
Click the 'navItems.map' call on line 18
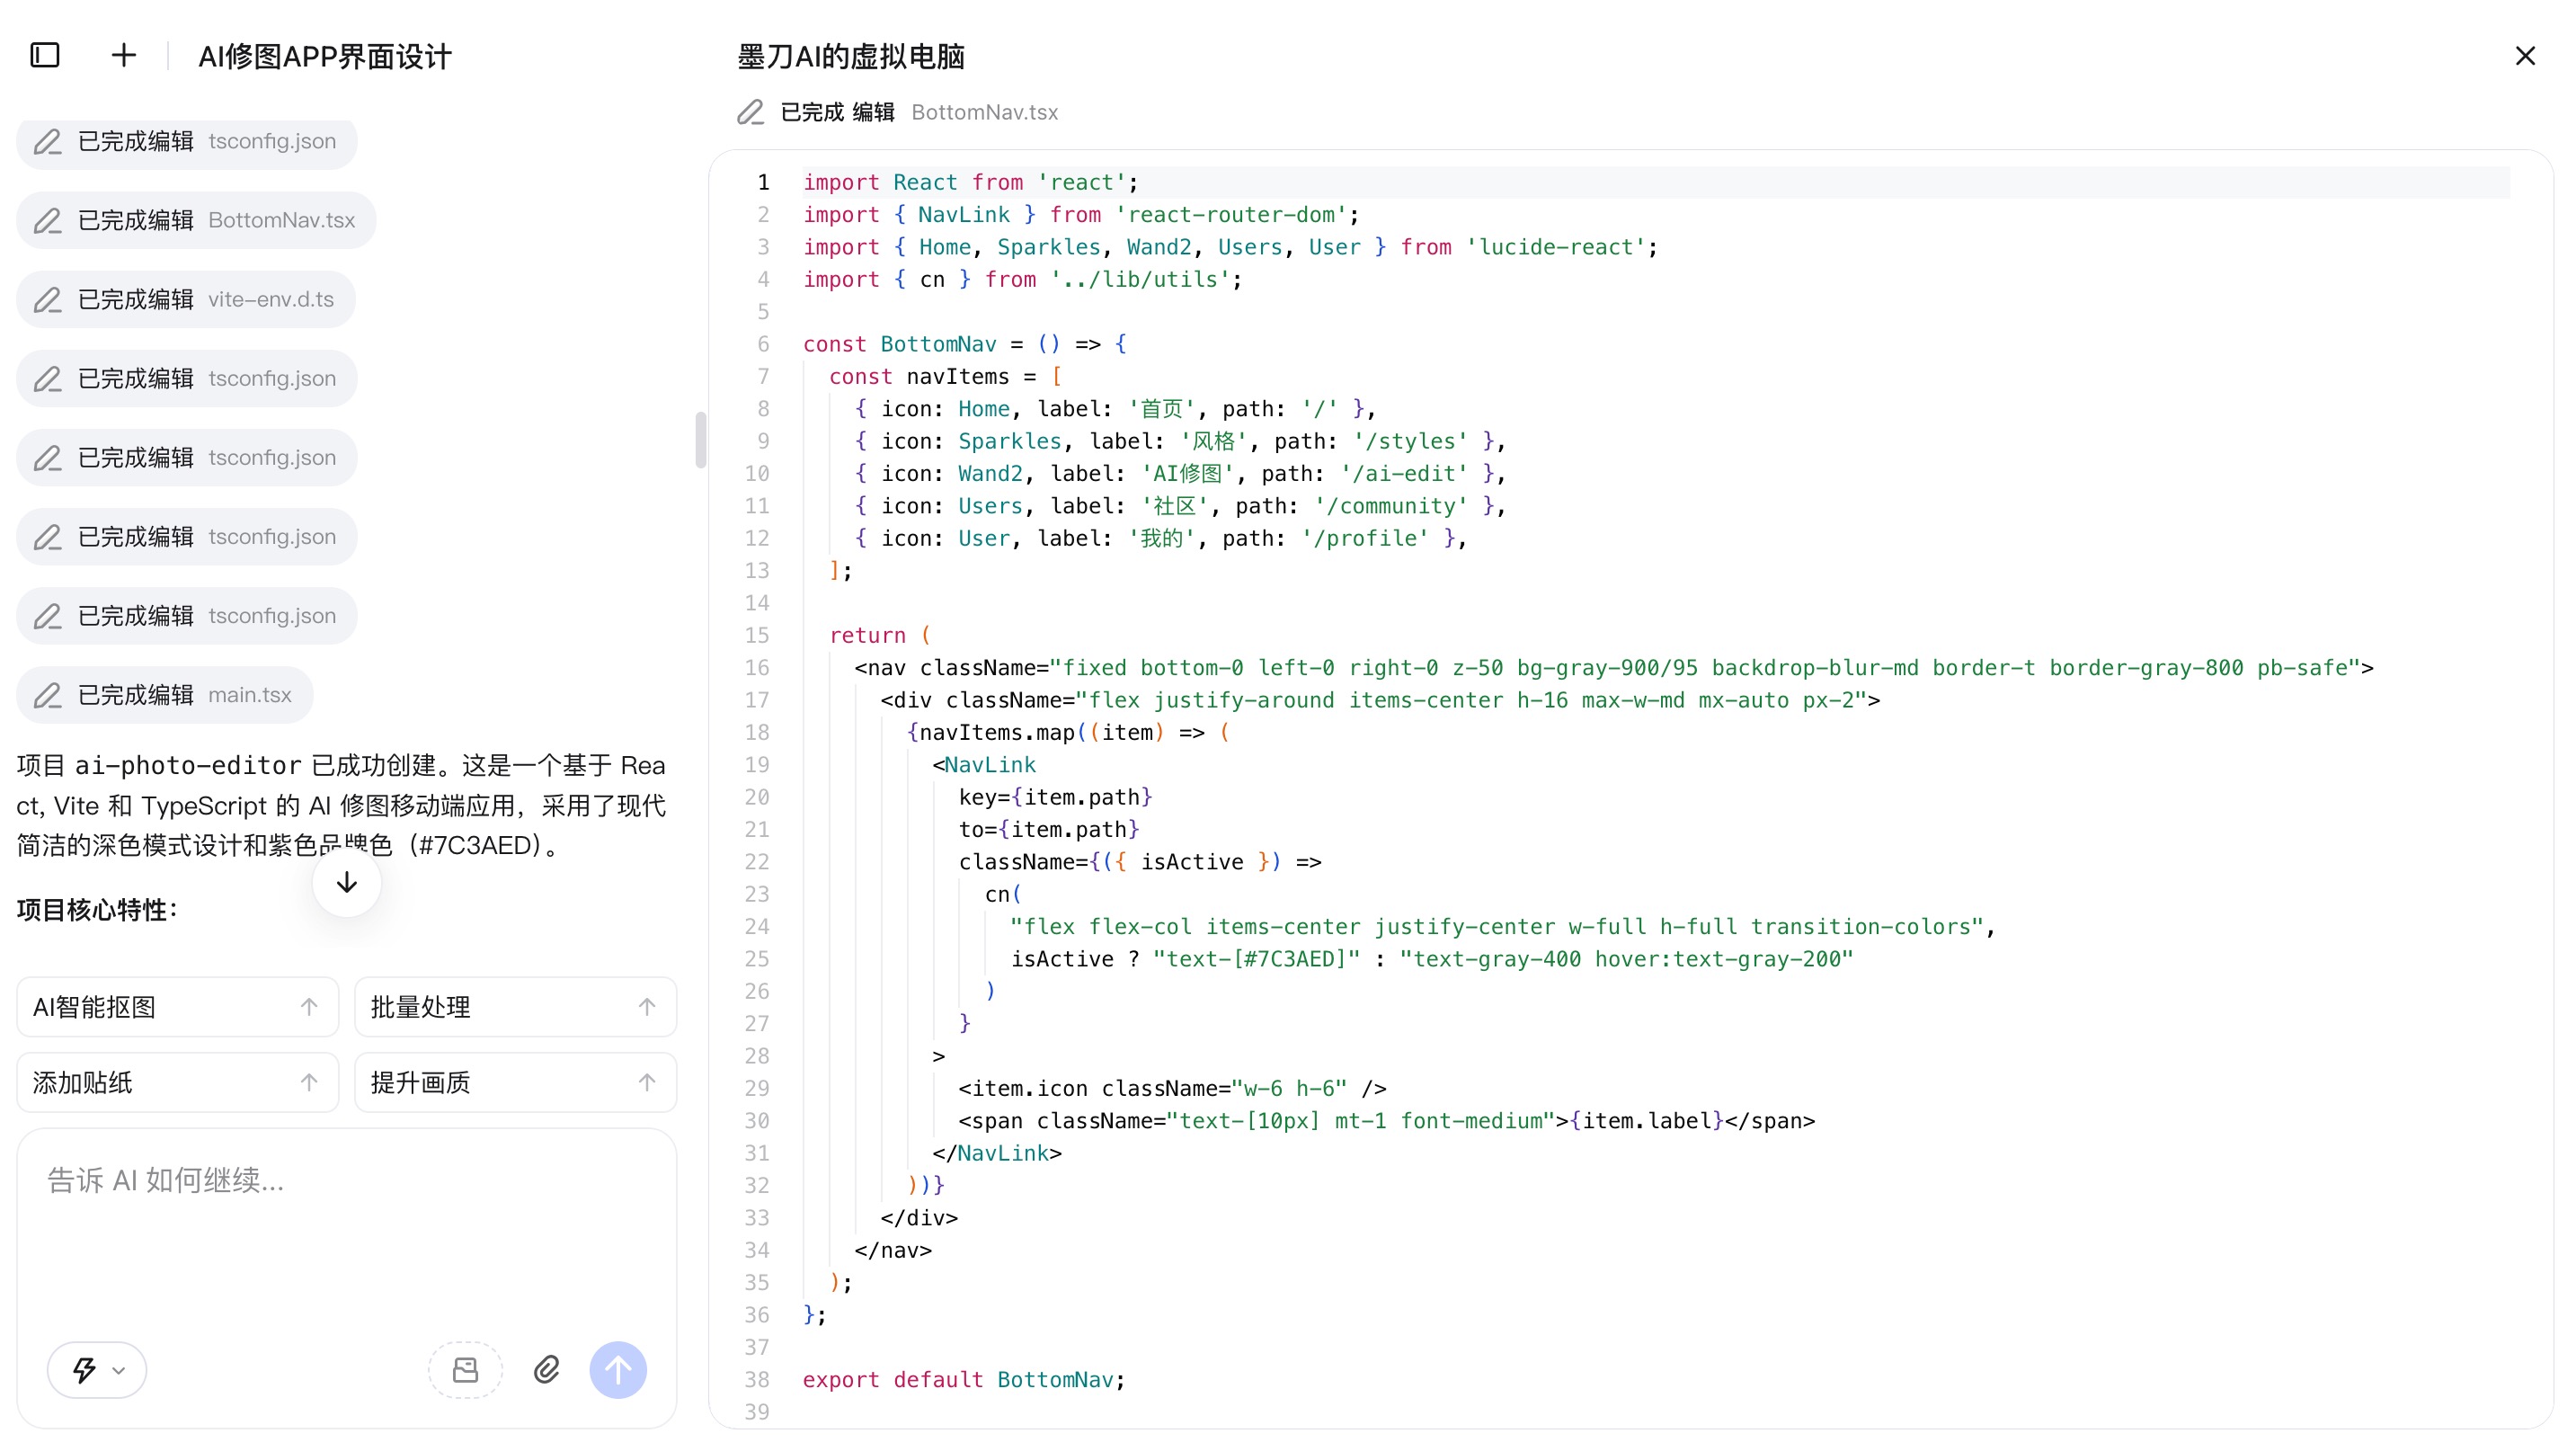point(998,732)
